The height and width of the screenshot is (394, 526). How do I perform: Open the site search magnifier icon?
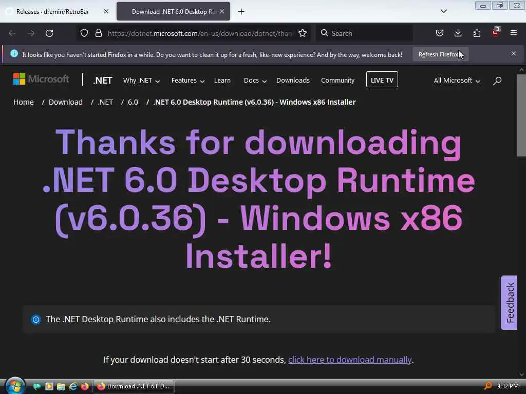(497, 81)
